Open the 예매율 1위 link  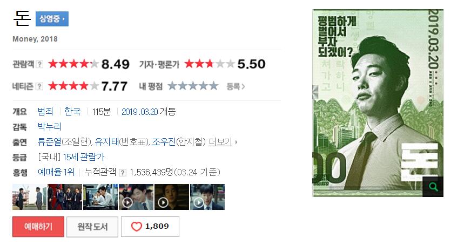click(56, 172)
